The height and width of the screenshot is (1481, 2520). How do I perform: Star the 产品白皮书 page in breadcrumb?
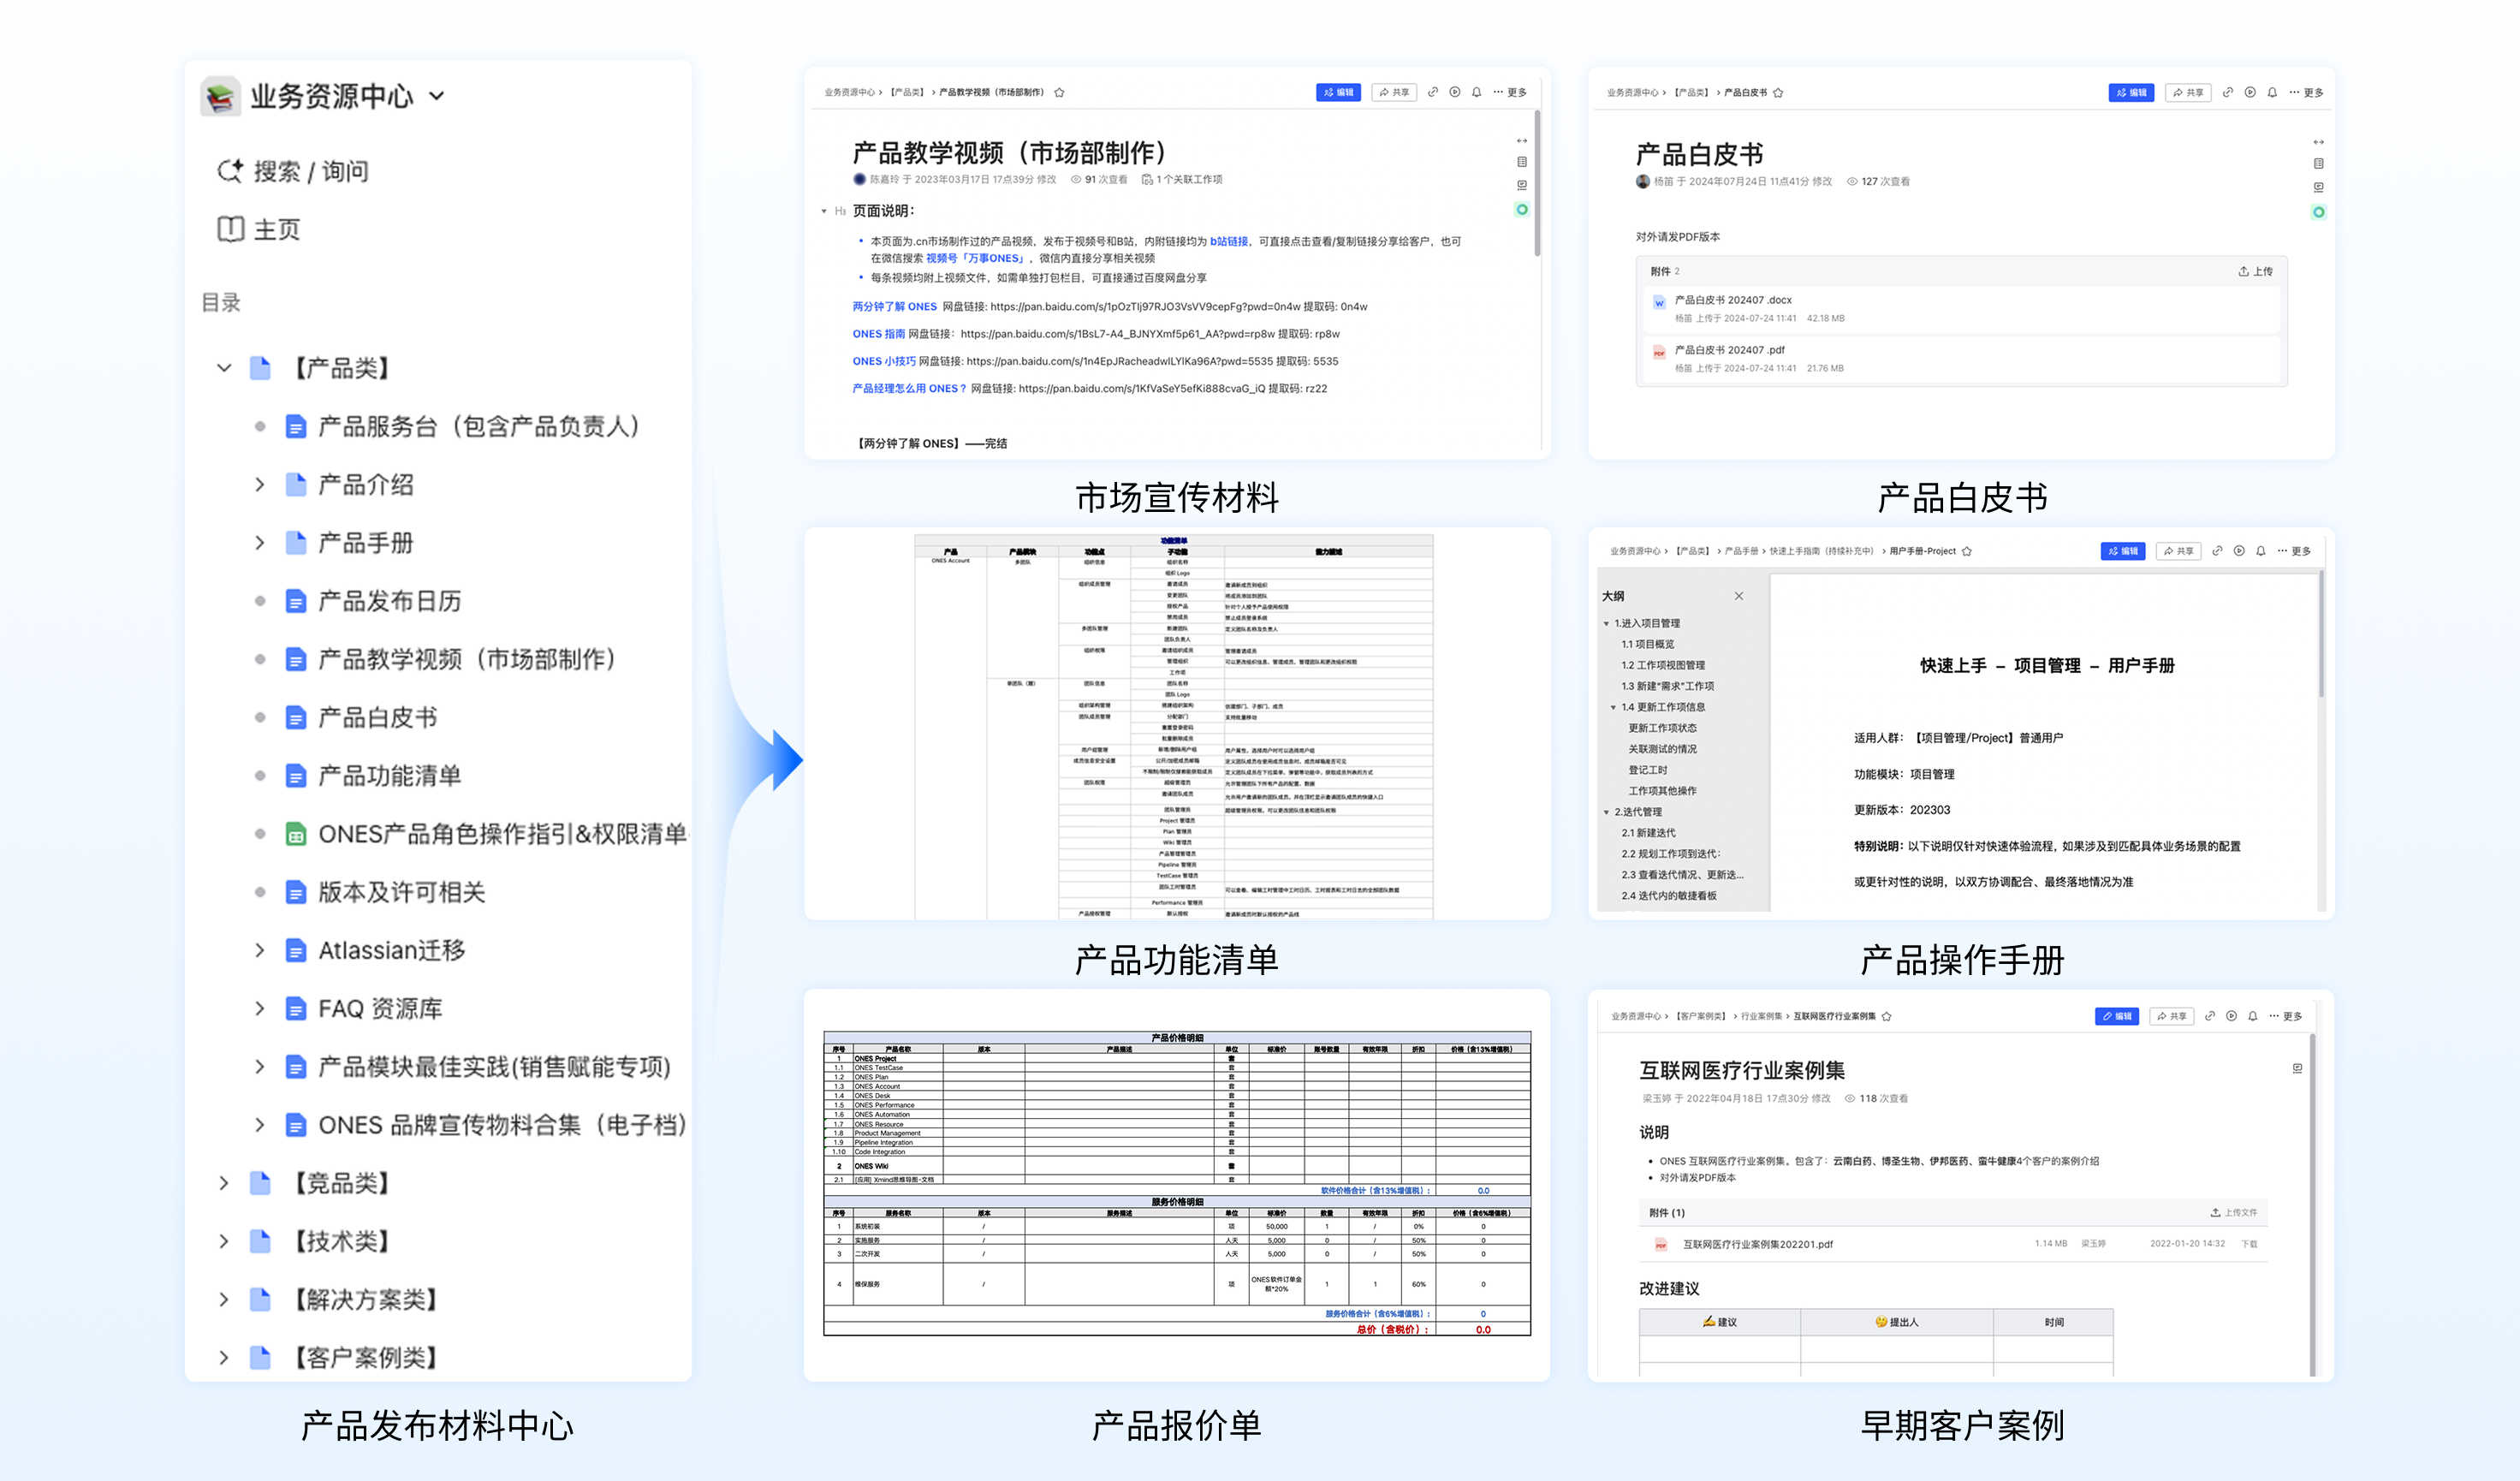pyautogui.click(x=1778, y=92)
